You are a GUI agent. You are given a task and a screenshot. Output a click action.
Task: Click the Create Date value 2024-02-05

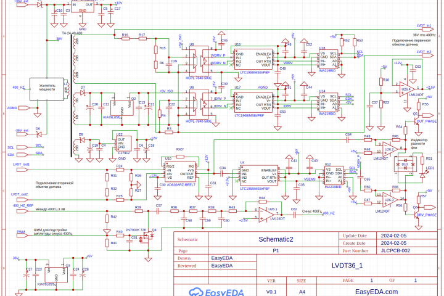click(x=393, y=243)
